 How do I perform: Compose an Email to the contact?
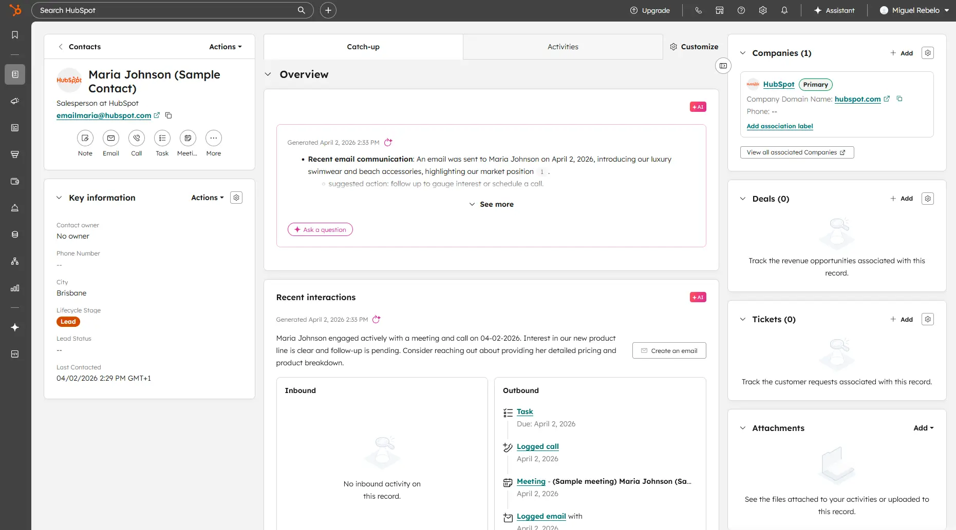pyautogui.click(x=111, y=138)
